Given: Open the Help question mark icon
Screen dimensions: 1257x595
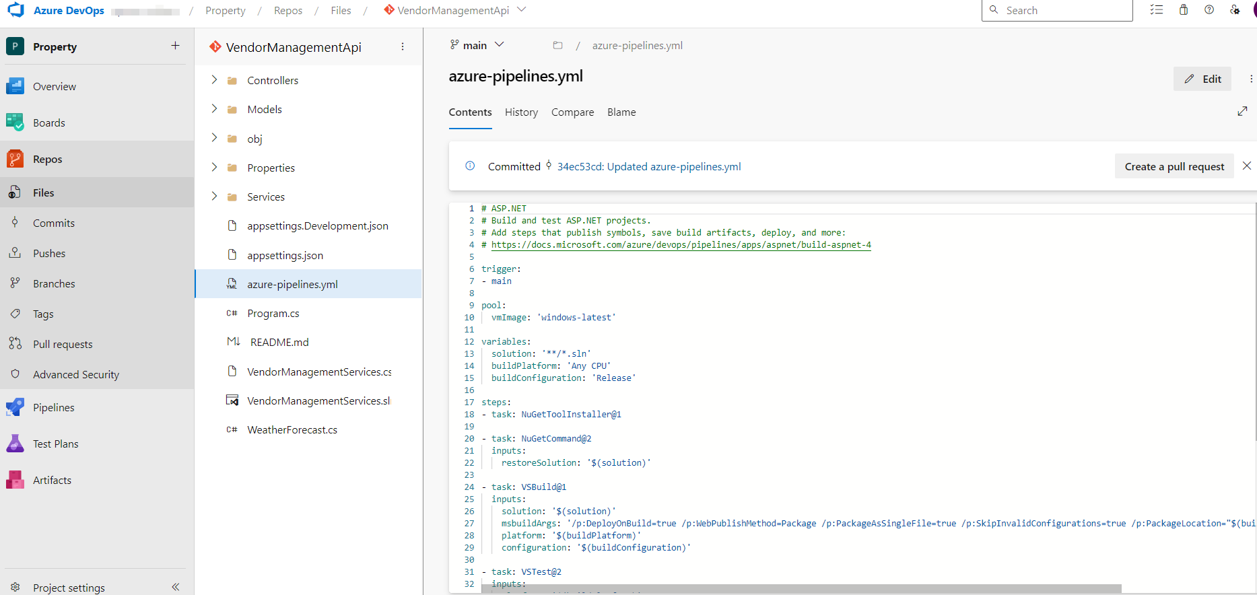Looking at the screenshot, I should pyautogui.click(x=1209, y=10).
